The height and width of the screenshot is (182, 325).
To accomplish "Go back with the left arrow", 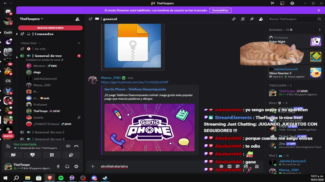I will [5, 3].
